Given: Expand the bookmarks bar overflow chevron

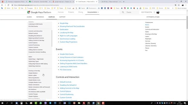Looking at the screenshot, I should click(173, 8).
